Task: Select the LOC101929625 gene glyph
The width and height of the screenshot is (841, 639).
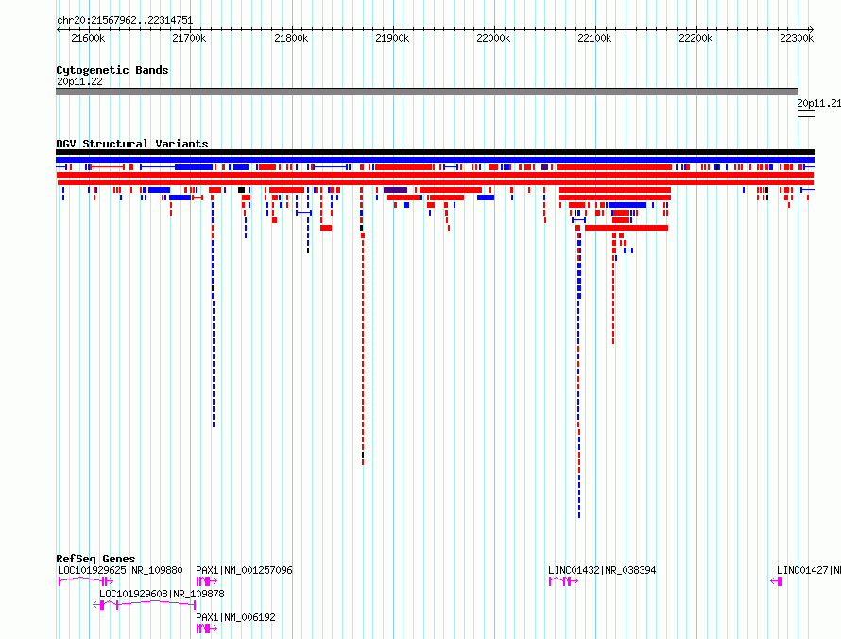Action: click(86, 581)
